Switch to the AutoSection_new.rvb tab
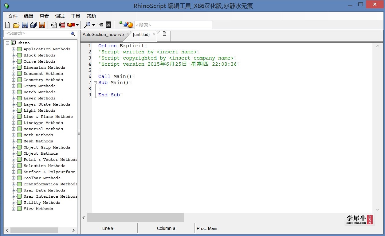 [103, 35]
